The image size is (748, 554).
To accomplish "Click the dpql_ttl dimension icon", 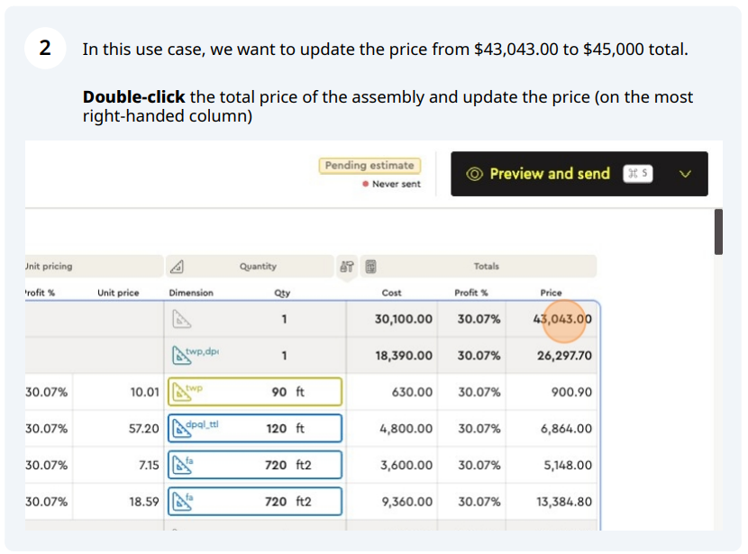I will click(181, 429).
